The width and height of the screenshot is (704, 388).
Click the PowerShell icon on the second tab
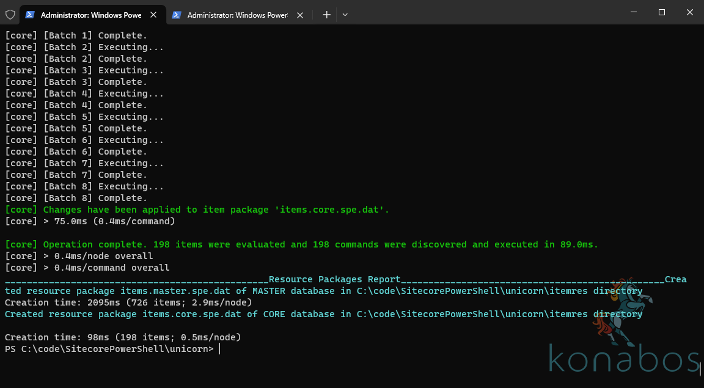click(x=176, y=14)
